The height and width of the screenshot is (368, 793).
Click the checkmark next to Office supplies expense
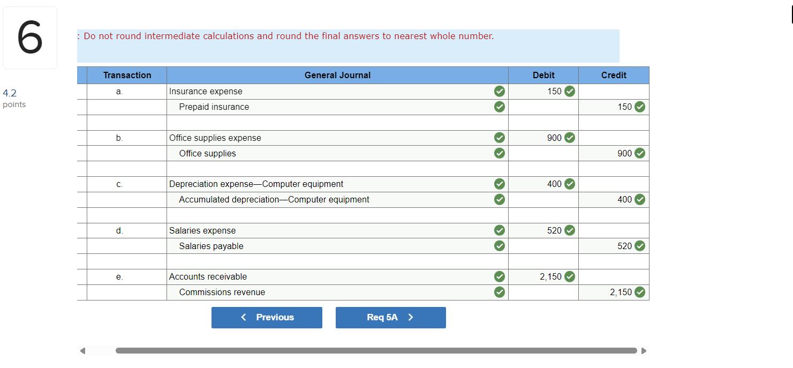coord(499,138)
